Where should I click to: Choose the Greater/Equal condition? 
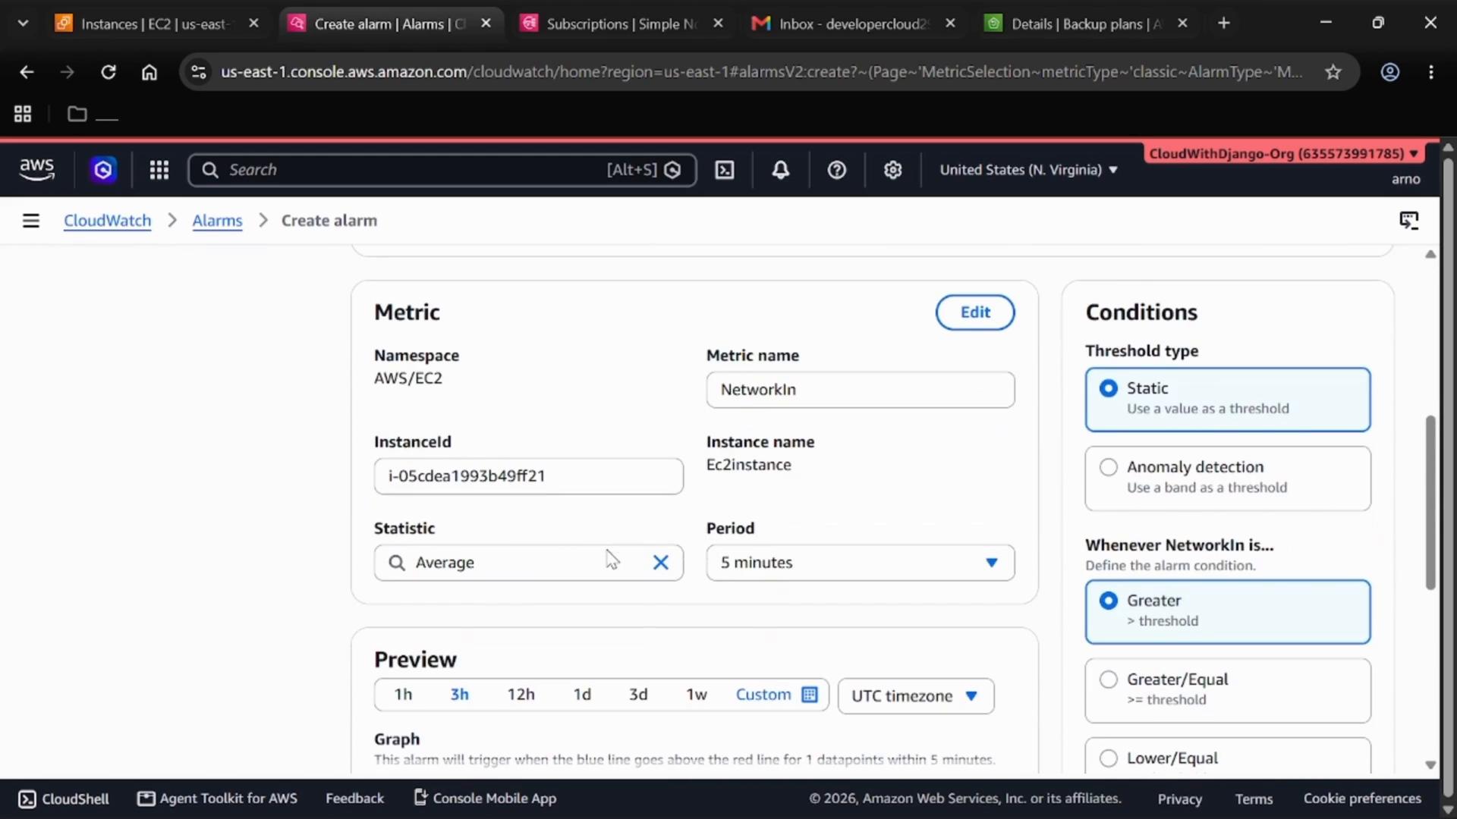pyautogui.click(x=1228, y=691)
